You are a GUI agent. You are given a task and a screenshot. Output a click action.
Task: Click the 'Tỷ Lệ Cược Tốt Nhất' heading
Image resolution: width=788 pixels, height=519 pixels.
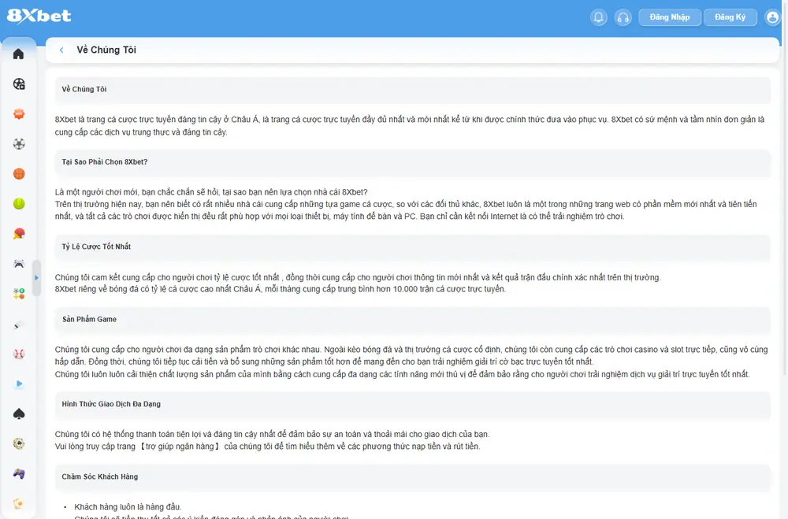click(96, 247)
